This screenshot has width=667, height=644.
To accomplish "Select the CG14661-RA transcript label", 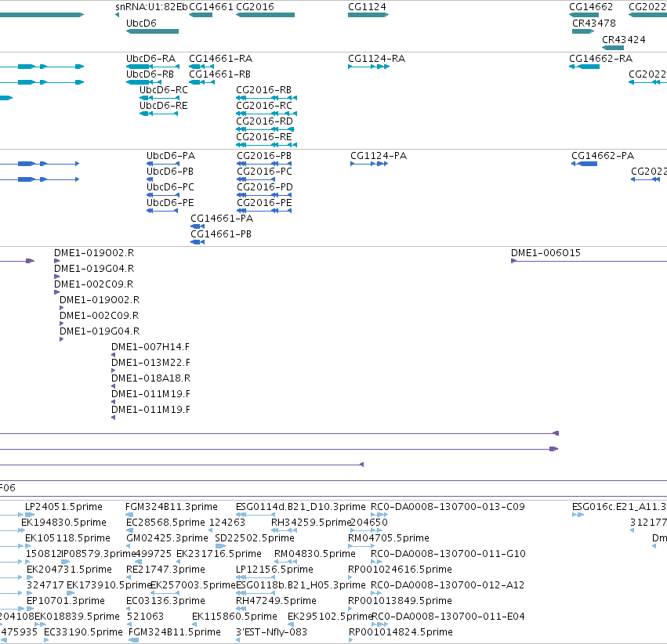I will (x=221, y=59).
